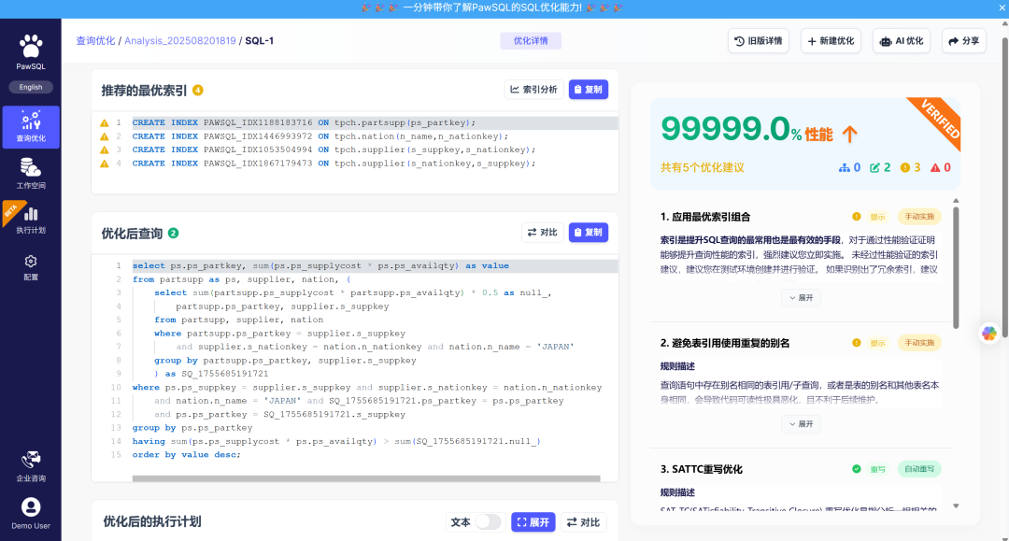Click the suggestions list scroll-up arrow

click(x=957, y=201)
